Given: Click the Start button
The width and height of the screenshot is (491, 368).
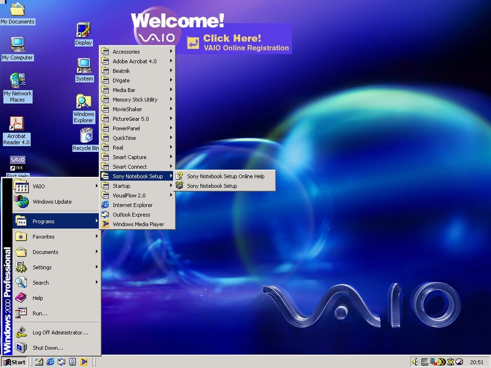Looking at the screenshot, I should coord(14,362).
